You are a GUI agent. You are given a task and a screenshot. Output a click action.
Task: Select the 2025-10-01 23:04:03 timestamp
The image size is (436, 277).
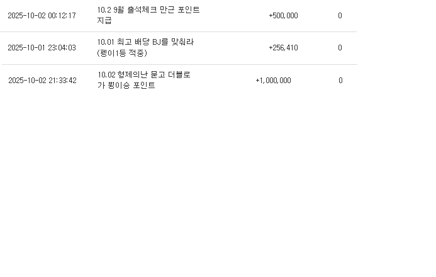(x=42, y=48)
